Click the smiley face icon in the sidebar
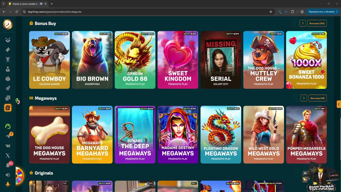 [8, 40]
